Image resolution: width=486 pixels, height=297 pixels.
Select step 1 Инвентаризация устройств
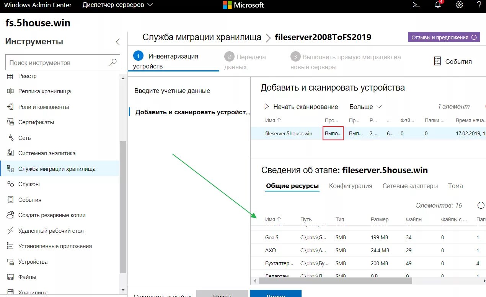click(x=173, y=61)
